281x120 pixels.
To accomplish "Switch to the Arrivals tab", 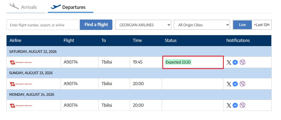I will point(25,7).
